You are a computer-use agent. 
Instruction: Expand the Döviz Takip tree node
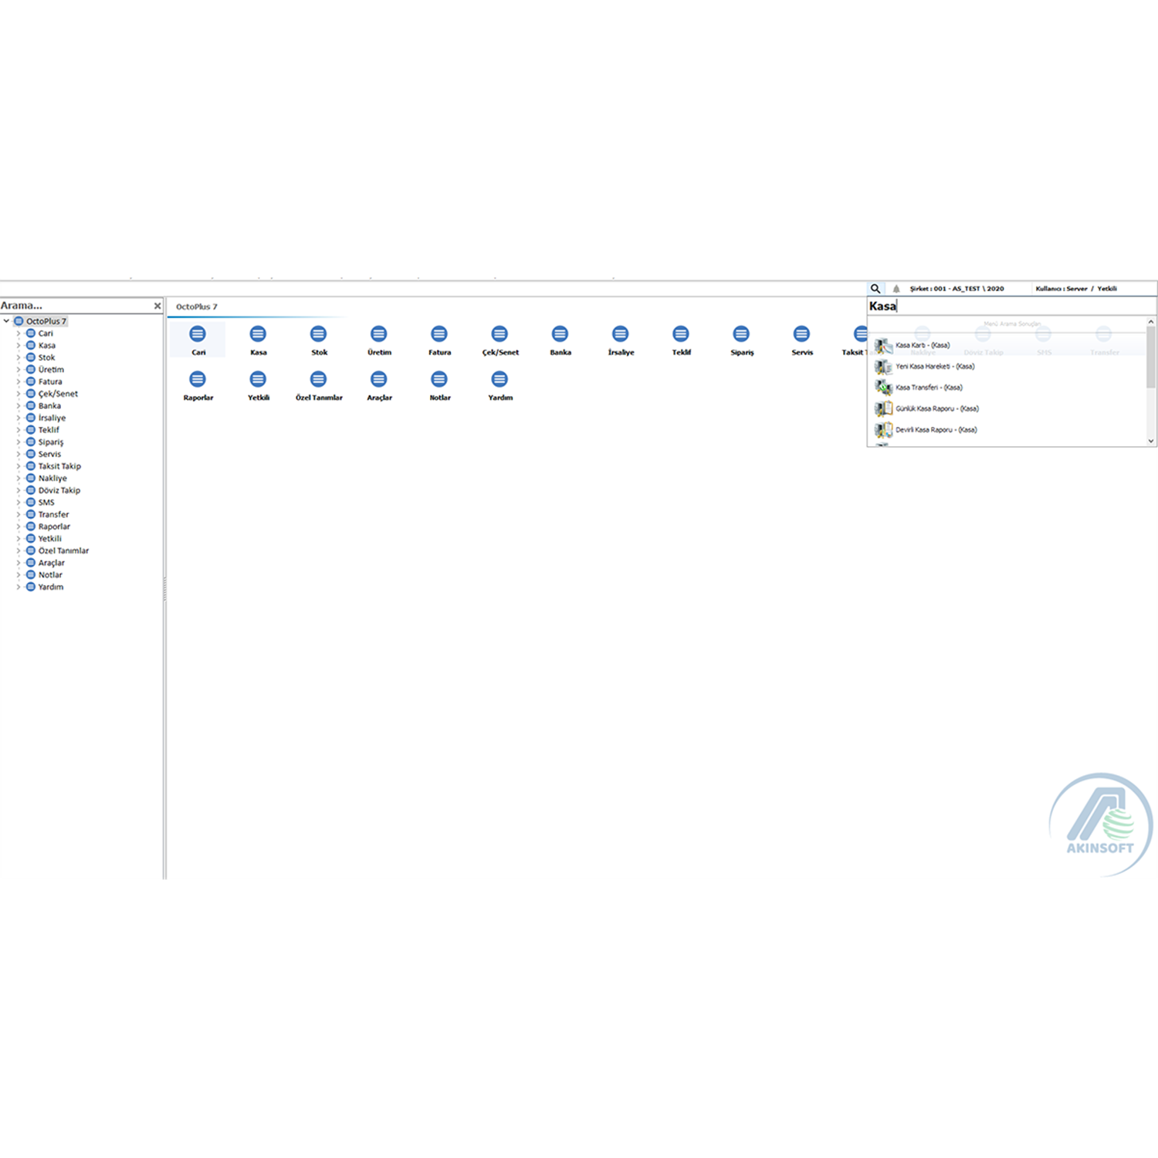pos(19,490)
